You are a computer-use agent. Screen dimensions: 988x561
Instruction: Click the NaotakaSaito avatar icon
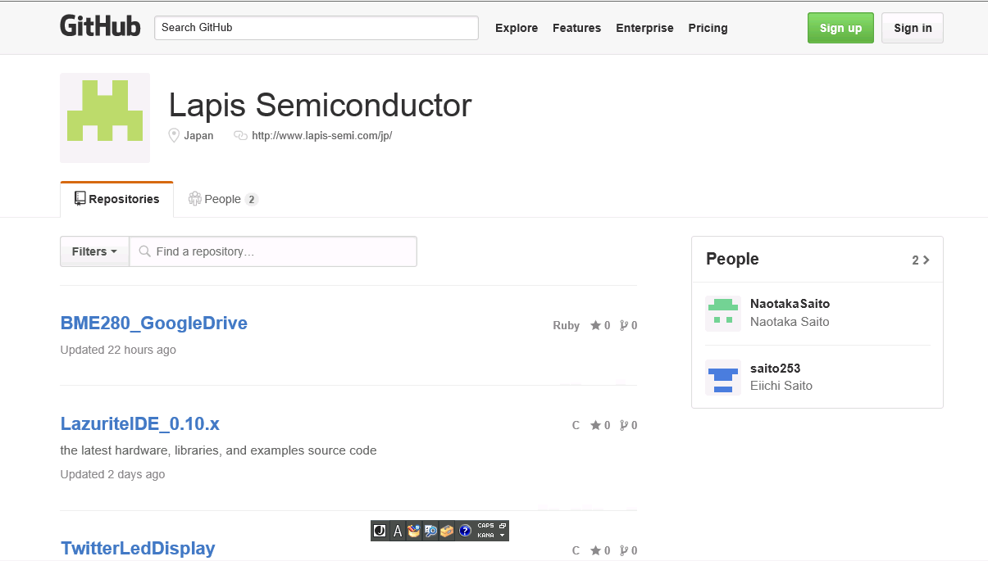pyautogui.click(x=723, y=314)
